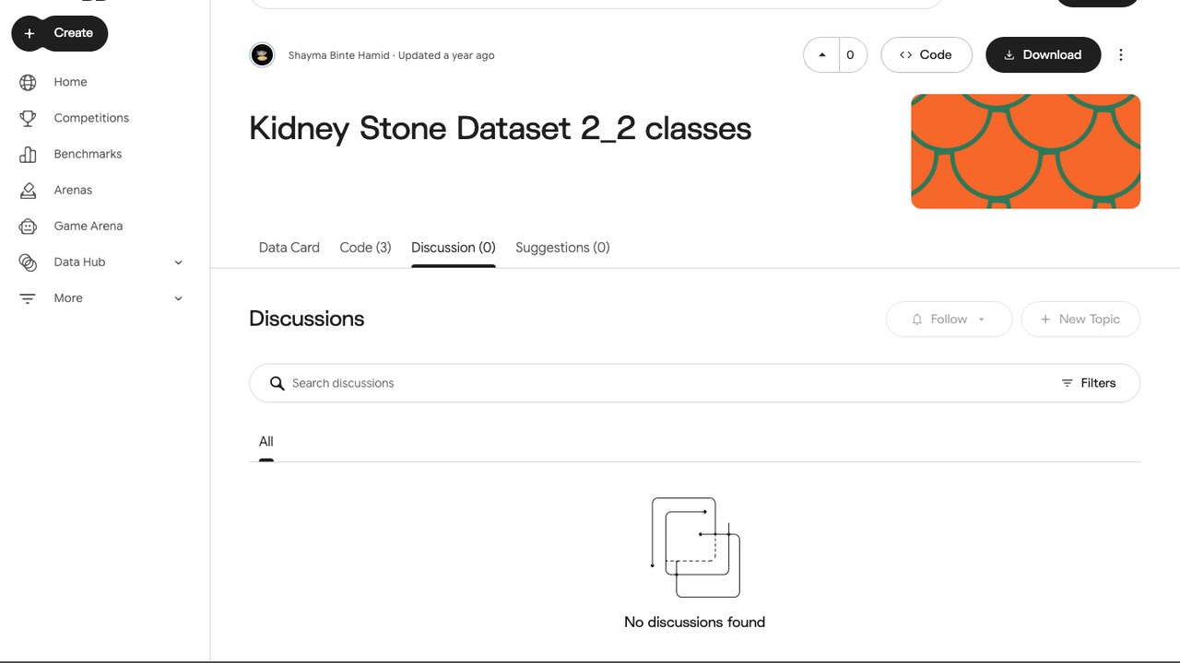Click the orange dataset cover image
1180x663 pixels.
pyautogui.click(x=1025, y=151)
